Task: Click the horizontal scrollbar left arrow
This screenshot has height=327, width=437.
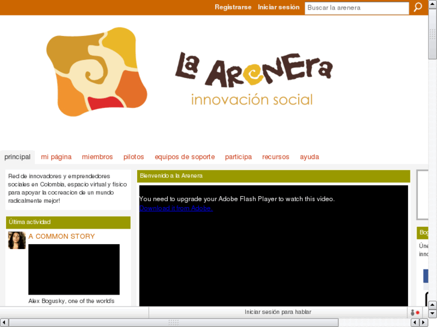Action: (4, 323)
